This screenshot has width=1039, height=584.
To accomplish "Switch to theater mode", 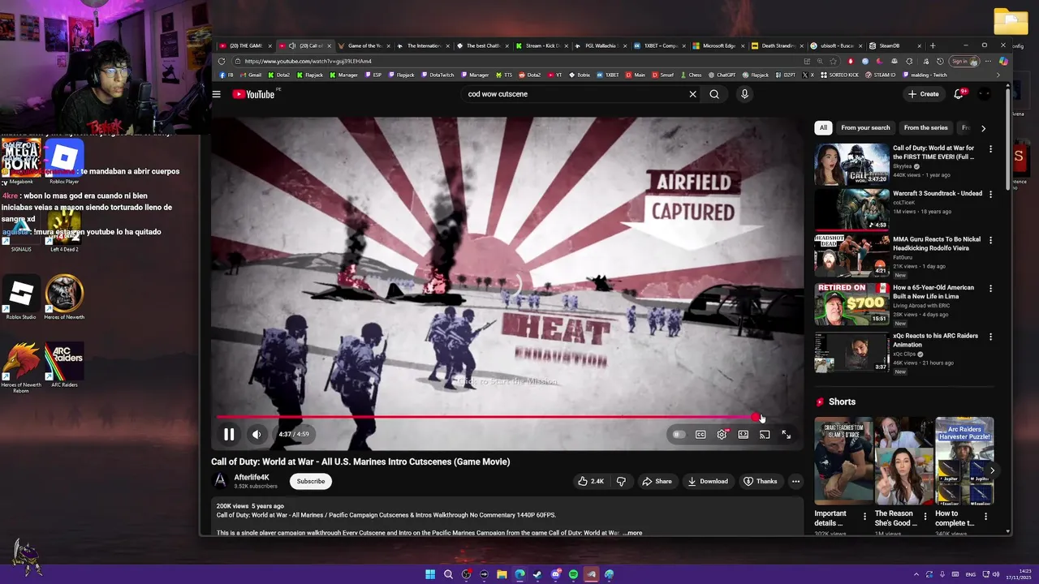I will click(x=743, y=435).
